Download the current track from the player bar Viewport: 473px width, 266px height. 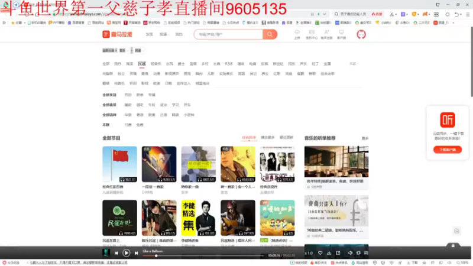(x=329, y=253)
